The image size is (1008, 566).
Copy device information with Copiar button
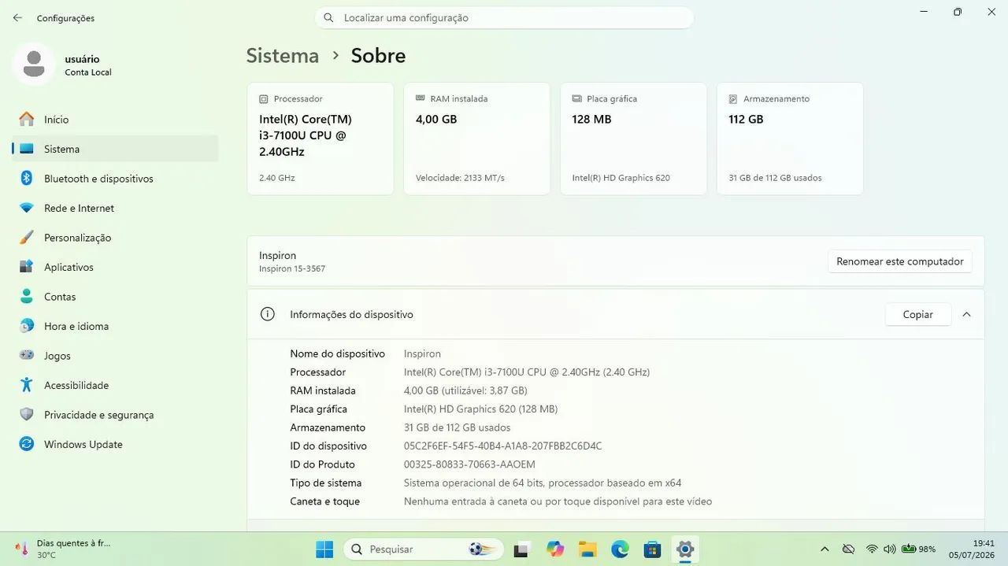click(x=917, y=314)
